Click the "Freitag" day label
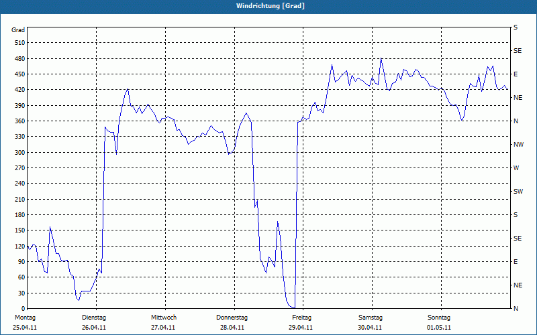The width and height of the screenshot is (537, 335). (301, 318)
